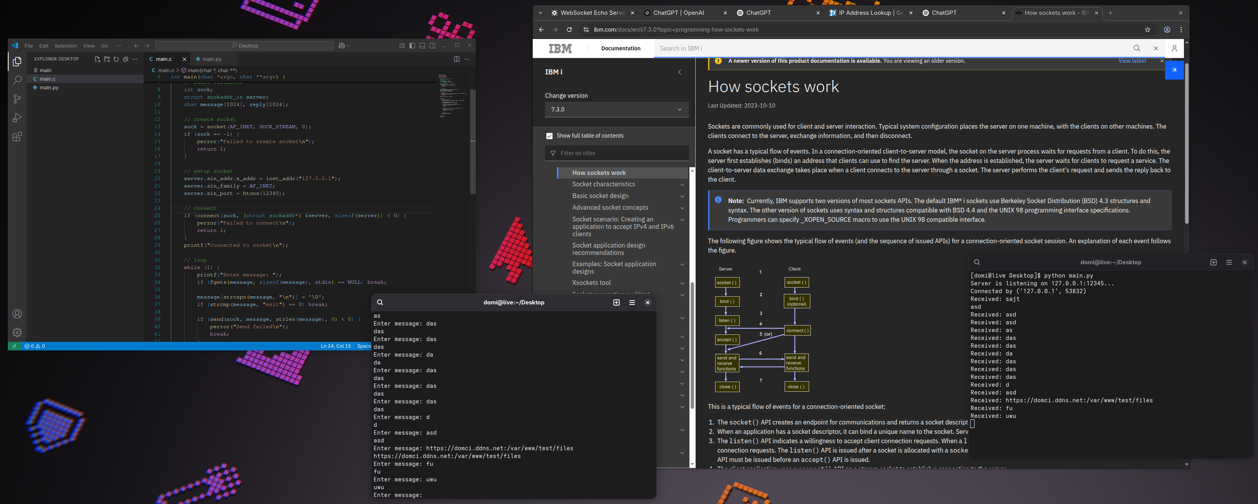Open the Extensions view in activity bar
This screenshot has height=504, width=1258.
click(x=17, y=137)
